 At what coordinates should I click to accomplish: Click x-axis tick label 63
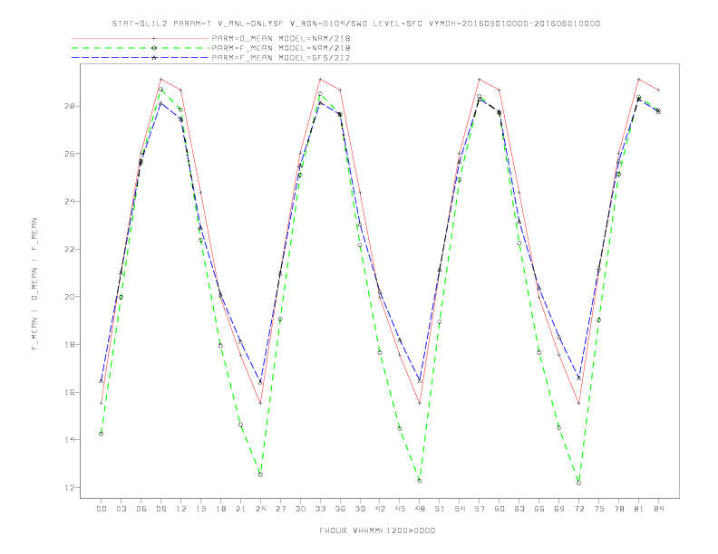click(x=519, y=509)
